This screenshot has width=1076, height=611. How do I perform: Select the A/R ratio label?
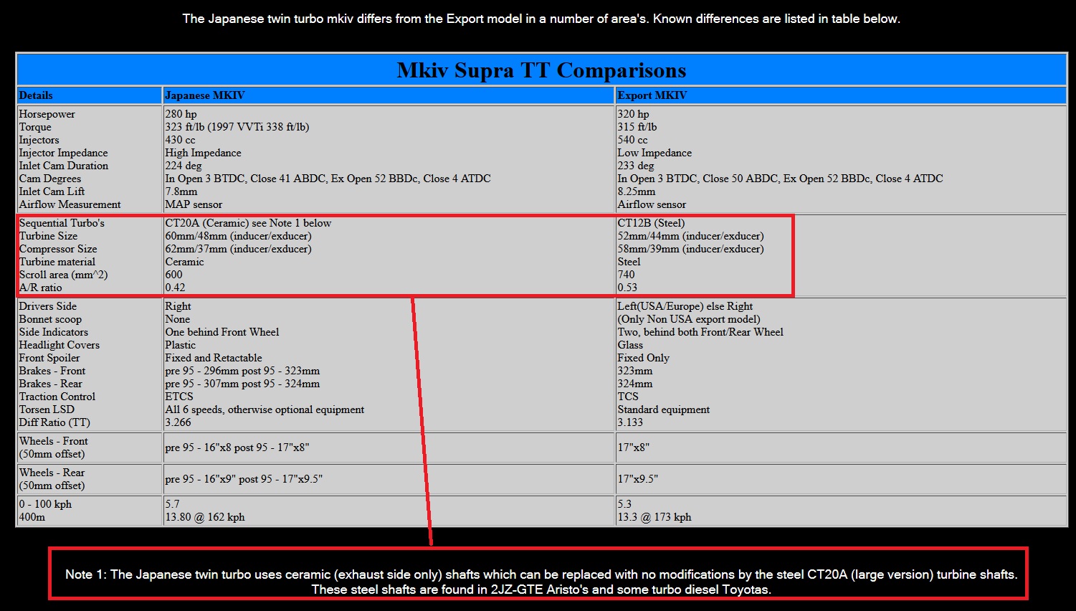point(41,288)
